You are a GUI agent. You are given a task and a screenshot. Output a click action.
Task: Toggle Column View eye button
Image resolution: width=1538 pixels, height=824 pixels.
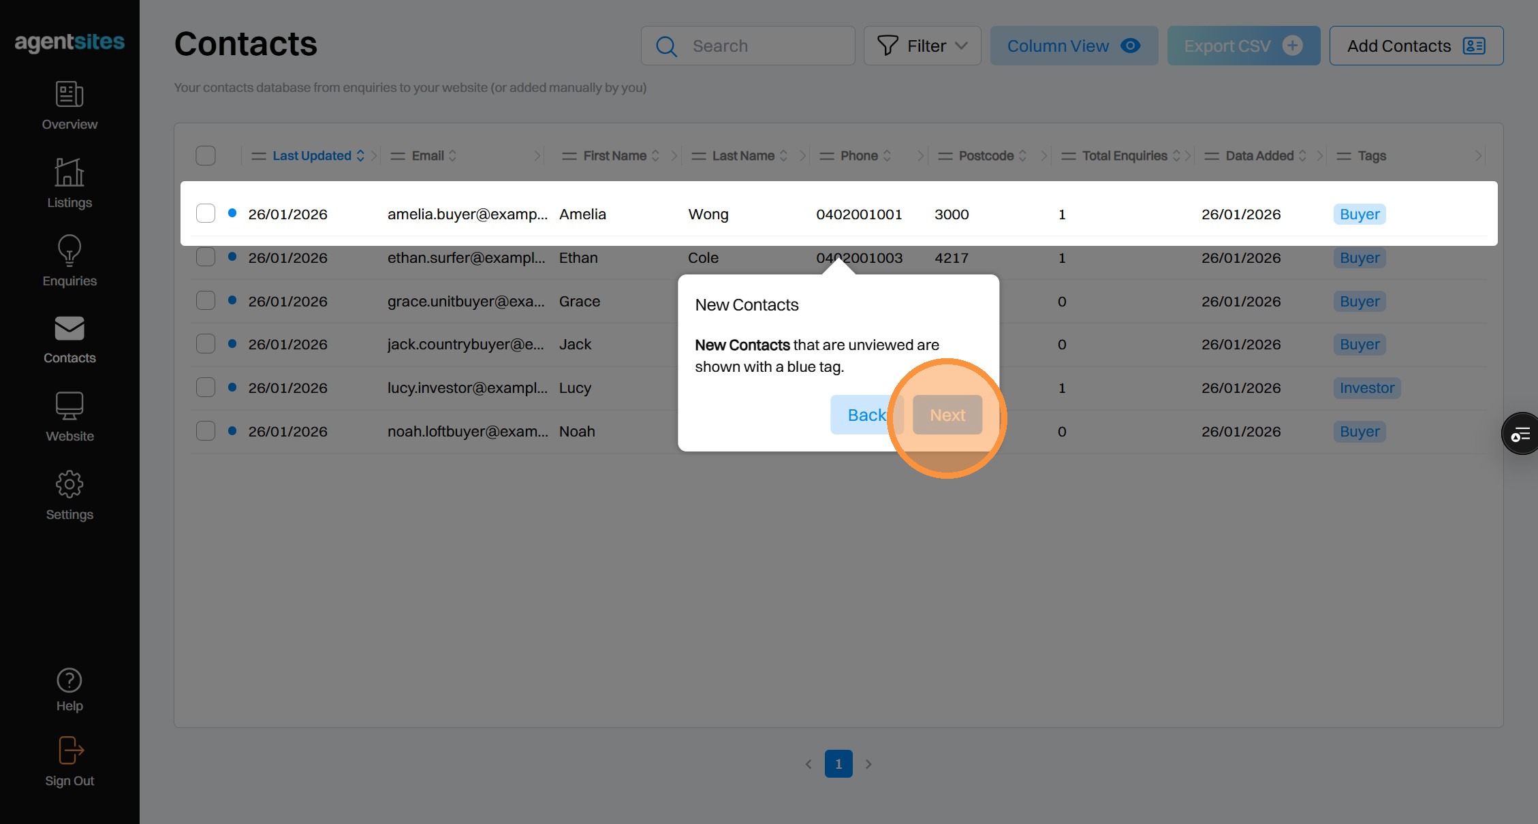coord(1073,46)
